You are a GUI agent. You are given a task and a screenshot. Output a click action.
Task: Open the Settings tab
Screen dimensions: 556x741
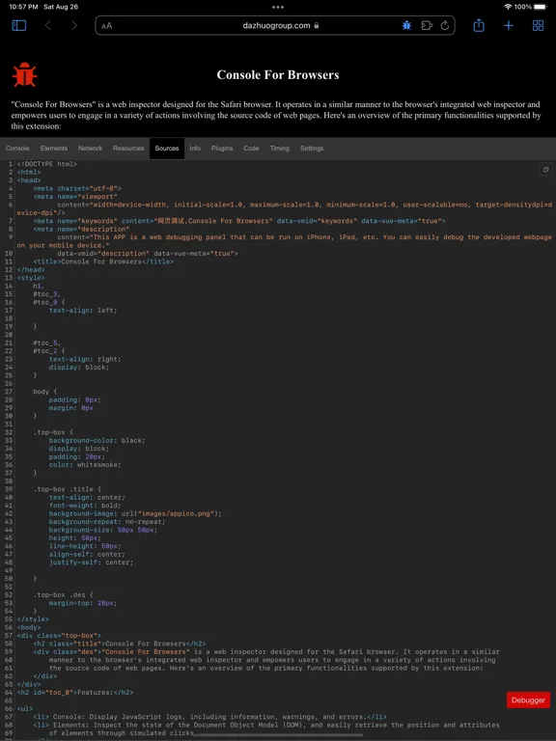312,149
